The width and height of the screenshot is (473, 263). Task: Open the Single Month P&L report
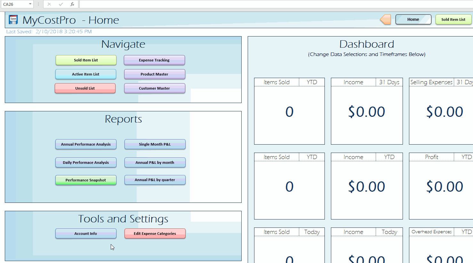point(155,144)
